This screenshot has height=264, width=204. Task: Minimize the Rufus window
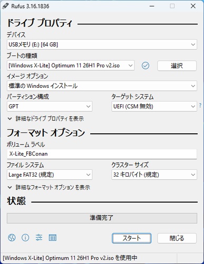tap(152, 6)
